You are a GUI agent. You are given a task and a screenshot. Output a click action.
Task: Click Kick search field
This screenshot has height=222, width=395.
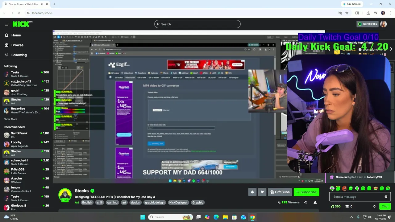pyautogui.click(x=197, y=24)
